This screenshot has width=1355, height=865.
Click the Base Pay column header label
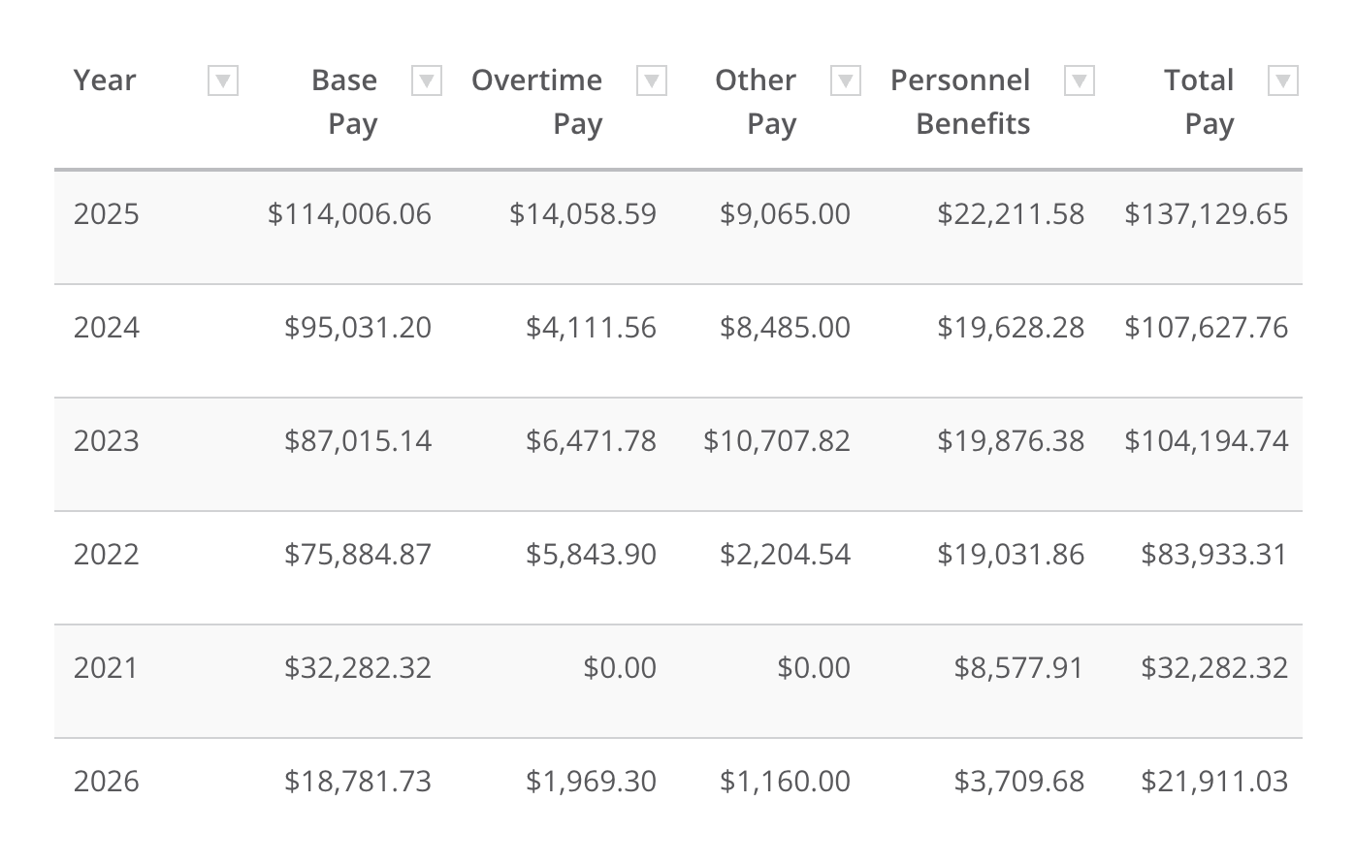click(x=345, y=101)
